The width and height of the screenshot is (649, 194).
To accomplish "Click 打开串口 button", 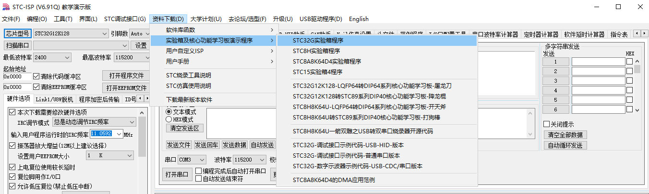I will click(x=177, y=174).
